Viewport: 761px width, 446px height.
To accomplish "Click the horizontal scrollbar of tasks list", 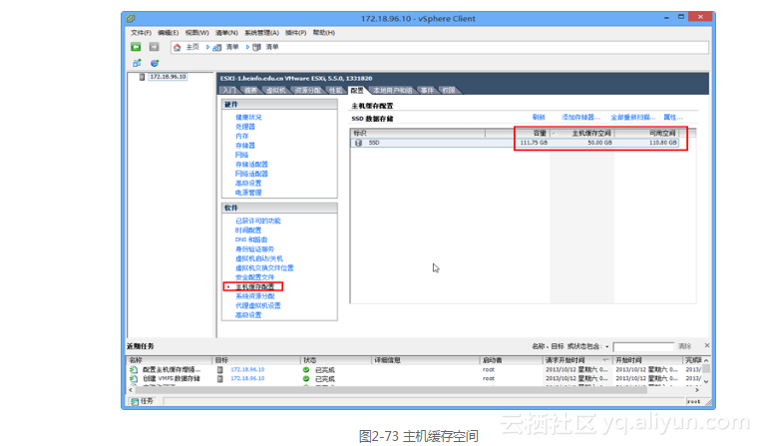I will (391, 390).
